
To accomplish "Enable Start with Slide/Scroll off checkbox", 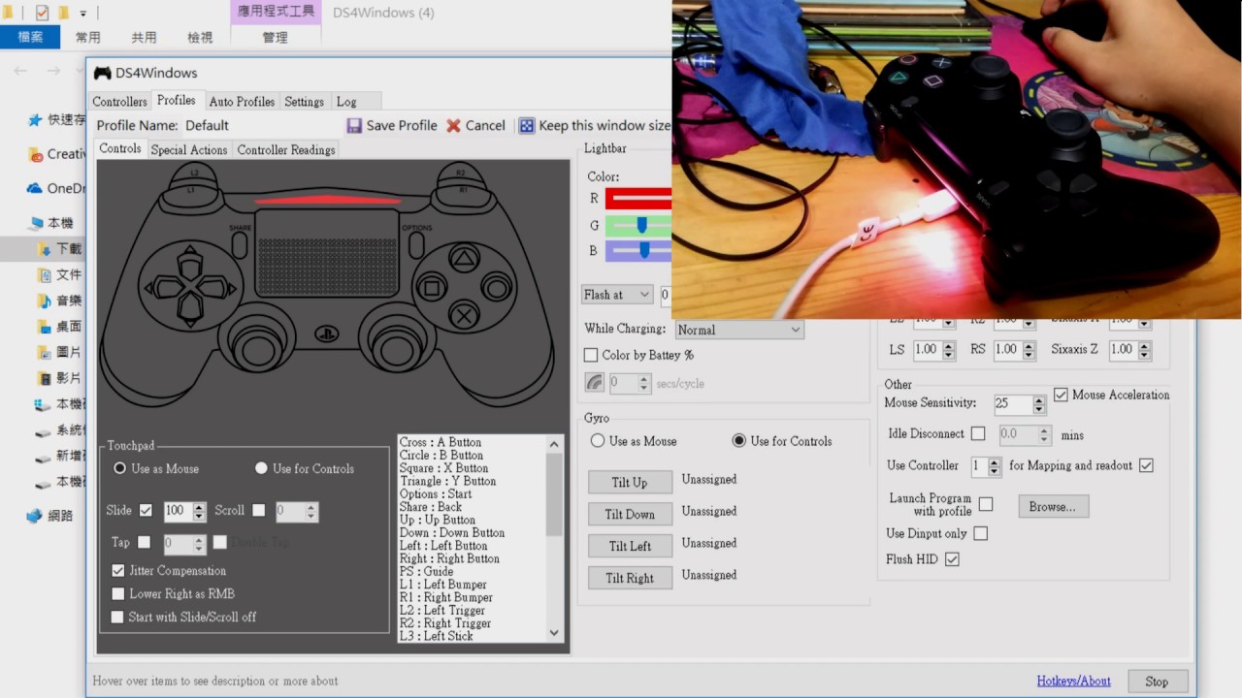I will tap(118, 617).
